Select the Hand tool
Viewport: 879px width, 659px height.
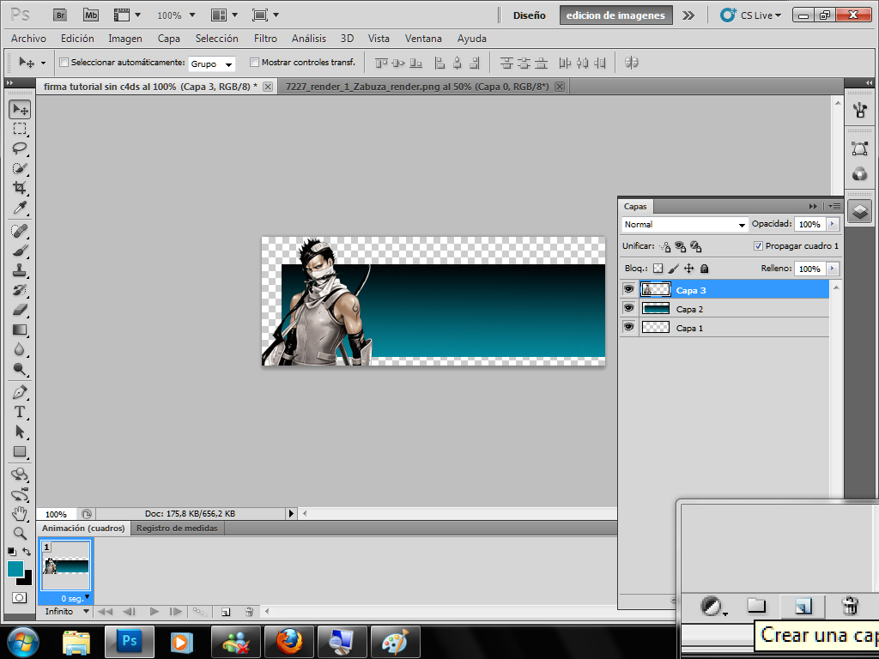20,514
